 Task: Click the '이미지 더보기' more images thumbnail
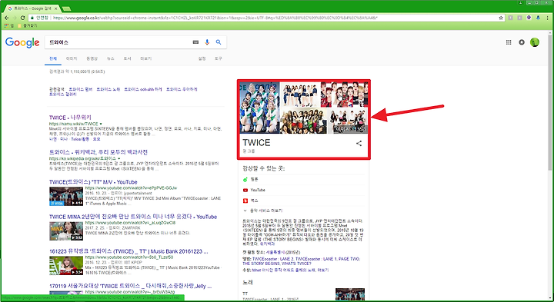(348, 121)
